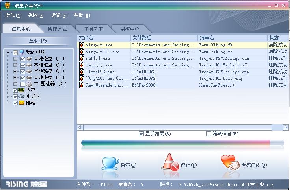Screen dimensions: 290x190
Task: Click the 我的电脑 computer icon
Action: (x=22, y=52)
